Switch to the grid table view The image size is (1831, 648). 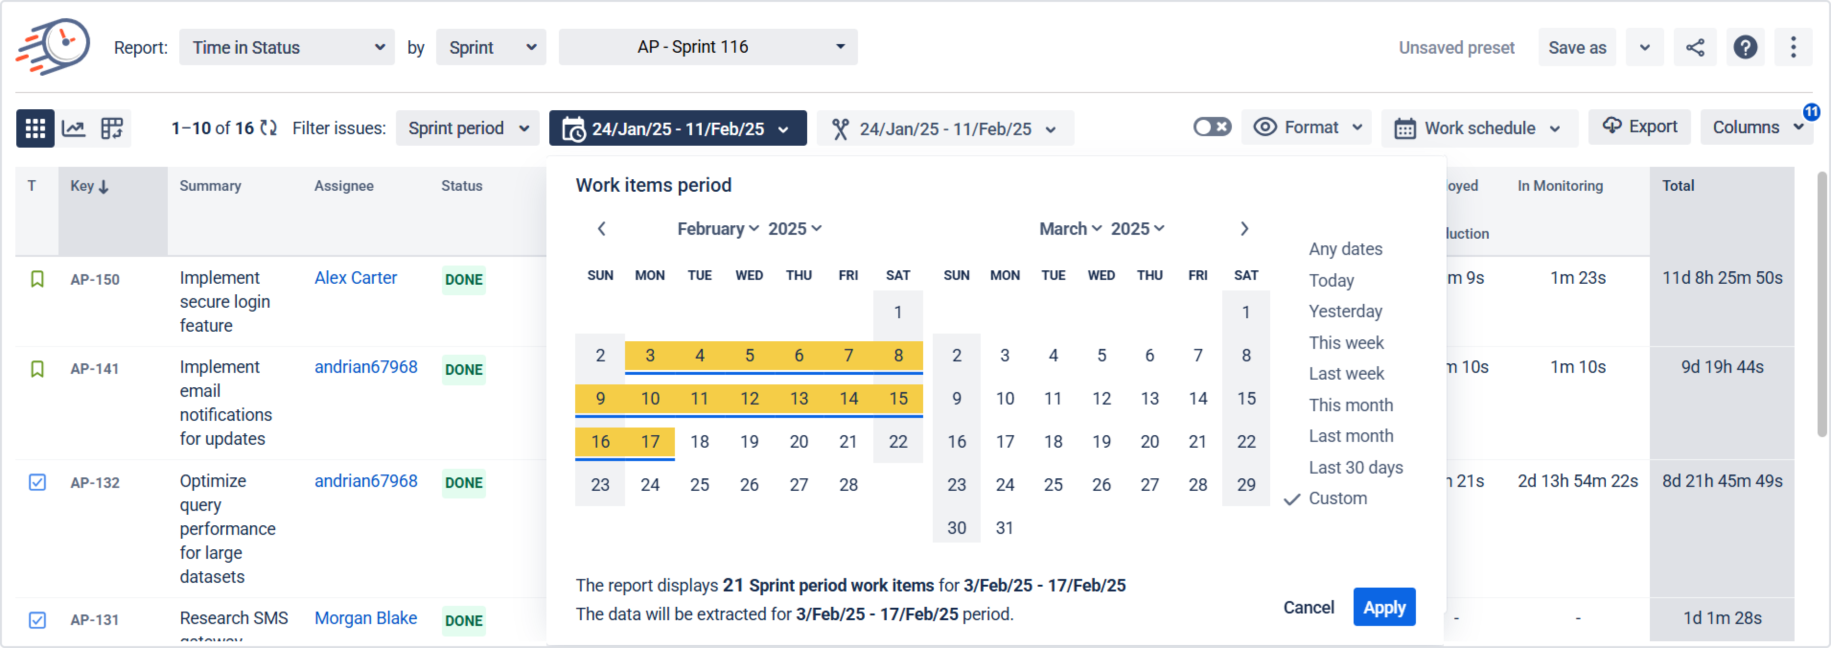(x=35, y=128)
